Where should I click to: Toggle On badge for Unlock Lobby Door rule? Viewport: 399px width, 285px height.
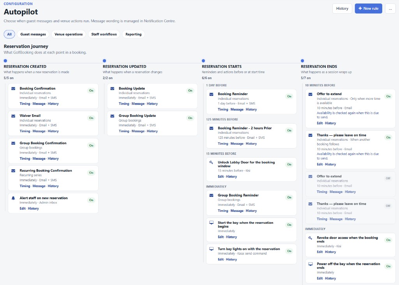(x=289, y=165)
